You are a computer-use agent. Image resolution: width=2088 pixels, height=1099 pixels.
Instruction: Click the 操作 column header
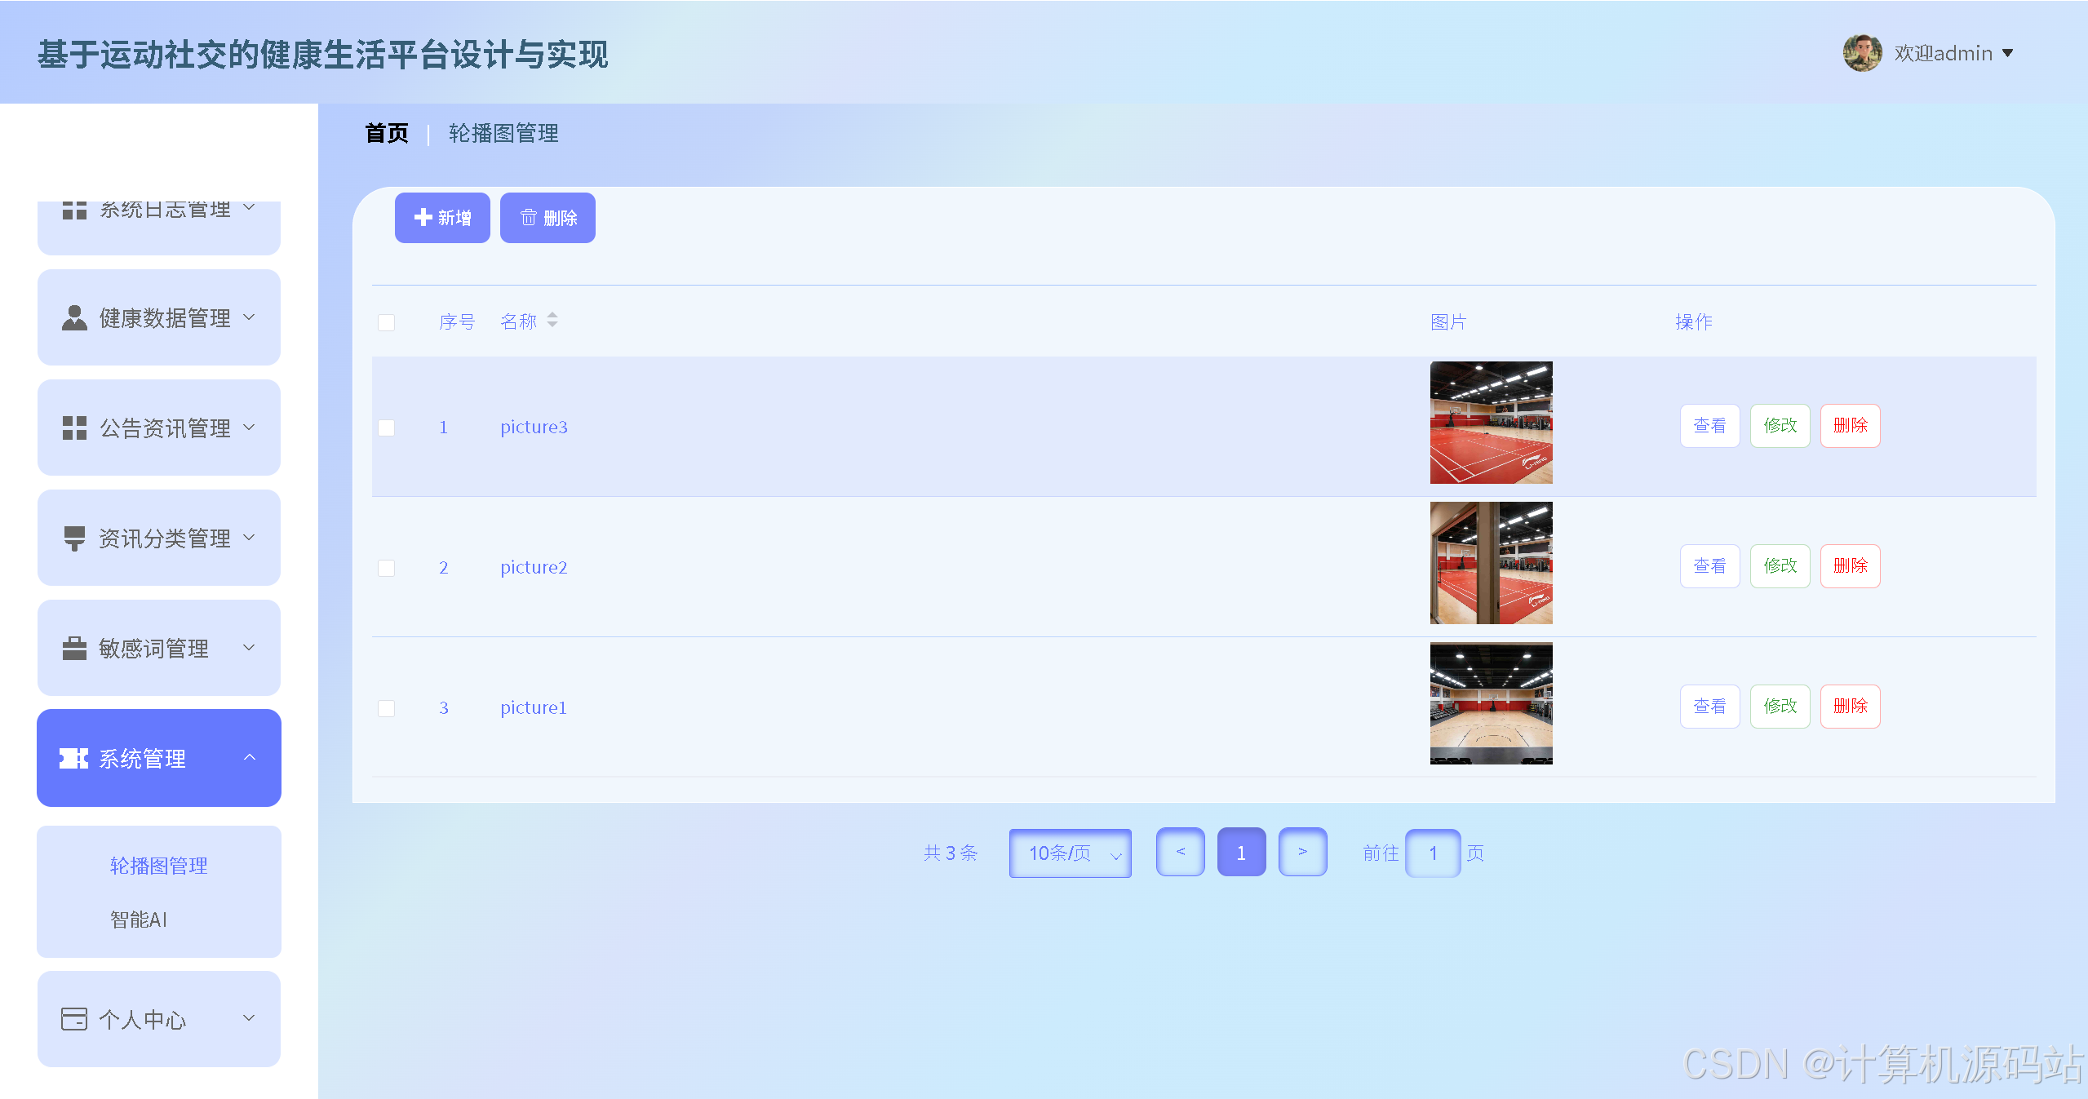[1694, 321]
